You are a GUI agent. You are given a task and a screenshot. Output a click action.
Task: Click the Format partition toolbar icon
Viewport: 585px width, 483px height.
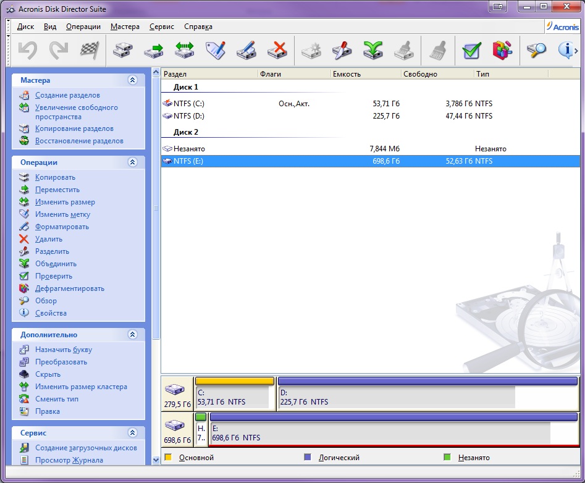click(246, 51)
